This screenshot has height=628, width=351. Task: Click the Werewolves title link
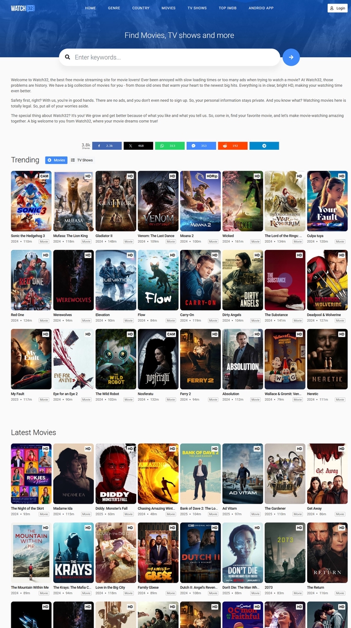(62, 315)
